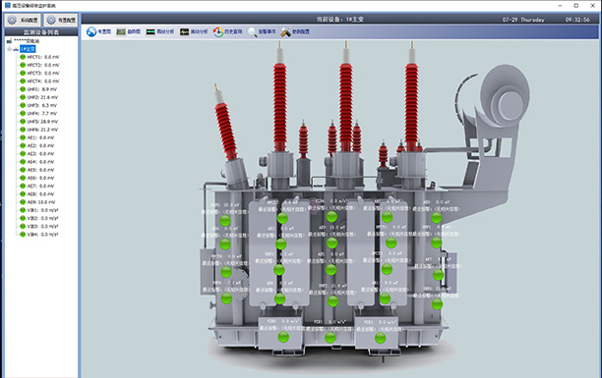This screenshot has height=378, width=602.
Task: Select AE9: 10.0 mV in device list
Action: pyautogui.click(x=41, y=202)
